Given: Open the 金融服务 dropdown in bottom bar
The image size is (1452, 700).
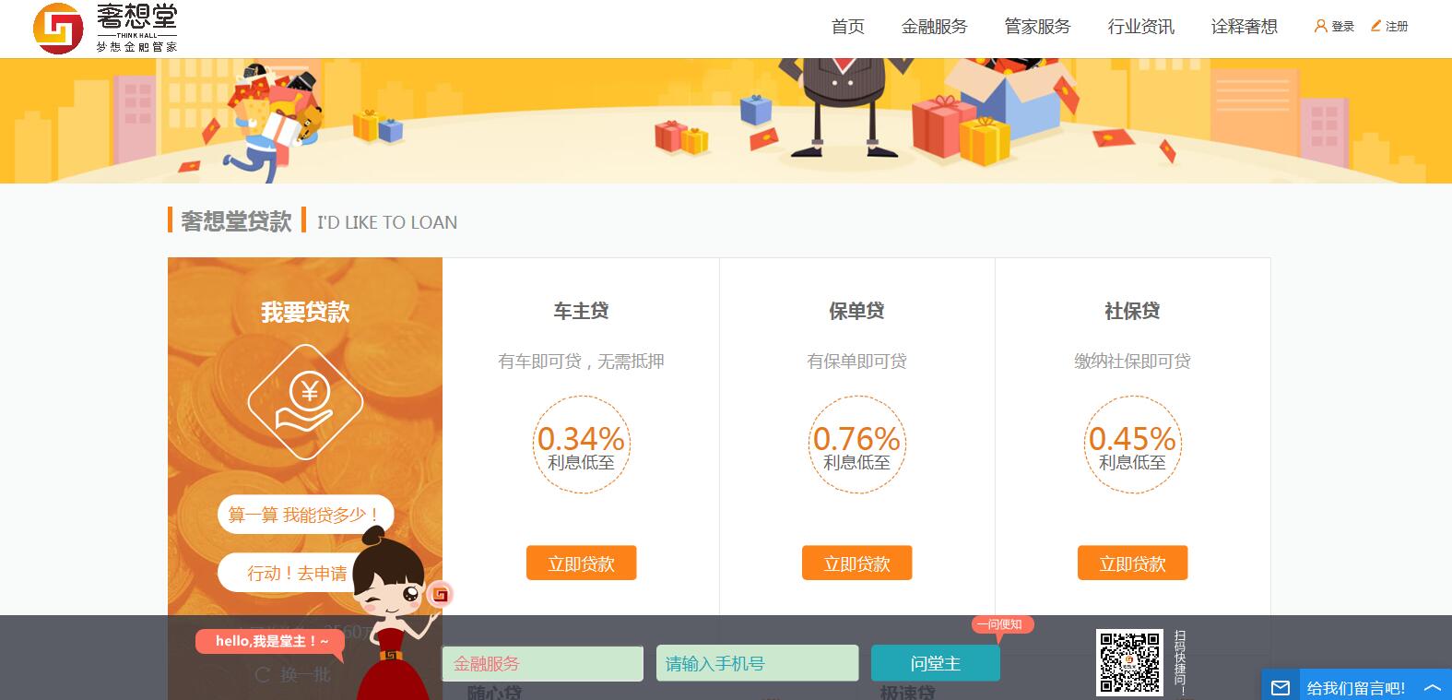Looking at the screenshot, I should click(542, 663).
